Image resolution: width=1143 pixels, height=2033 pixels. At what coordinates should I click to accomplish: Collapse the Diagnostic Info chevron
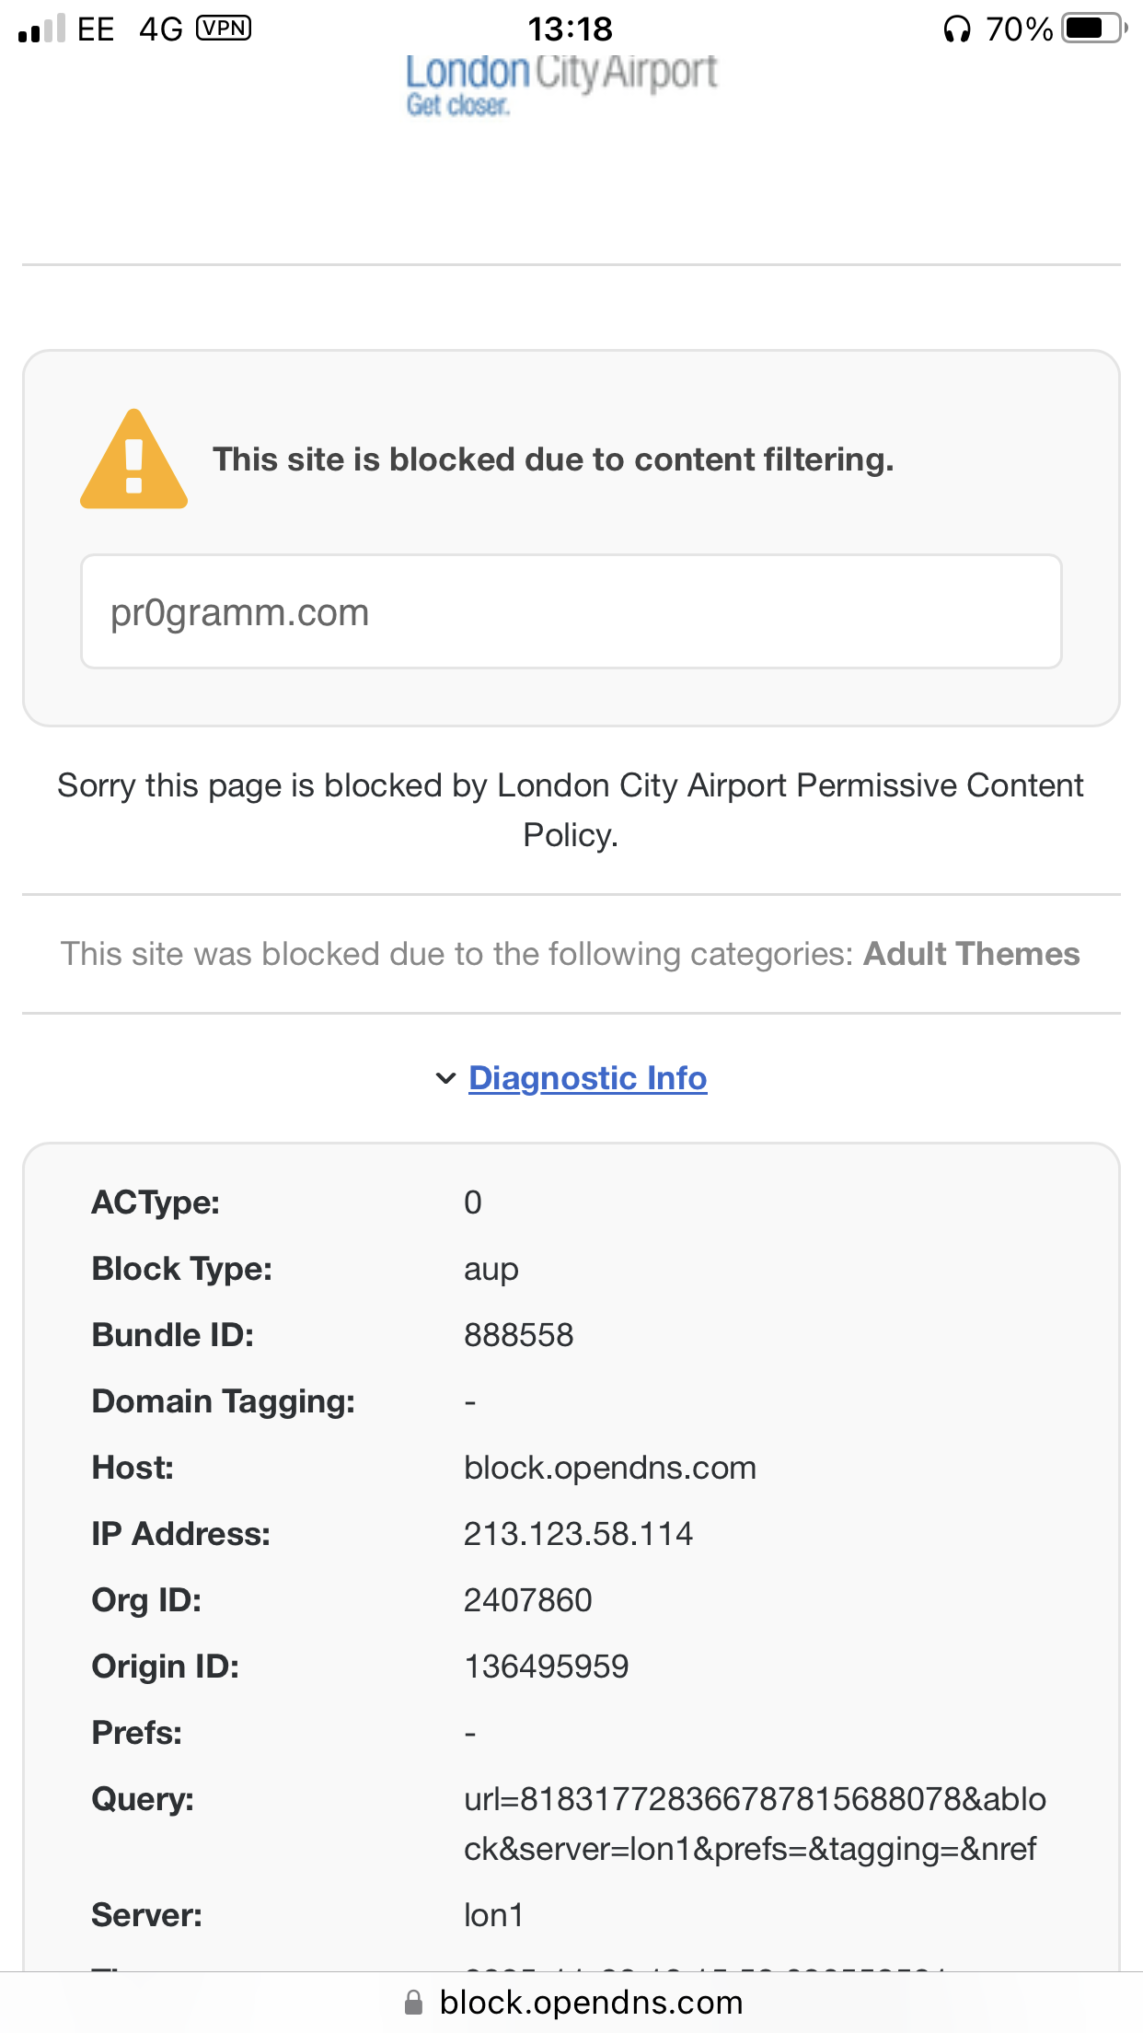click(445, 1078)
